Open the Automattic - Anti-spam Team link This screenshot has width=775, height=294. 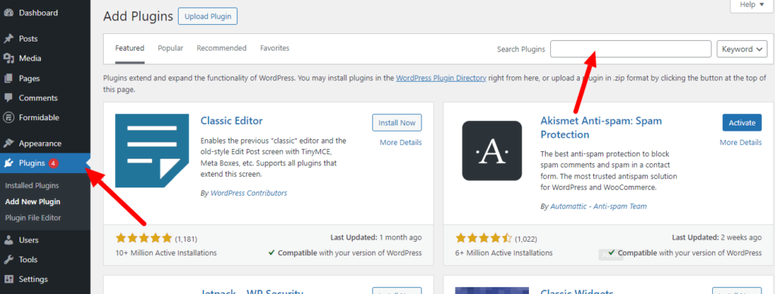coord(599,206)
